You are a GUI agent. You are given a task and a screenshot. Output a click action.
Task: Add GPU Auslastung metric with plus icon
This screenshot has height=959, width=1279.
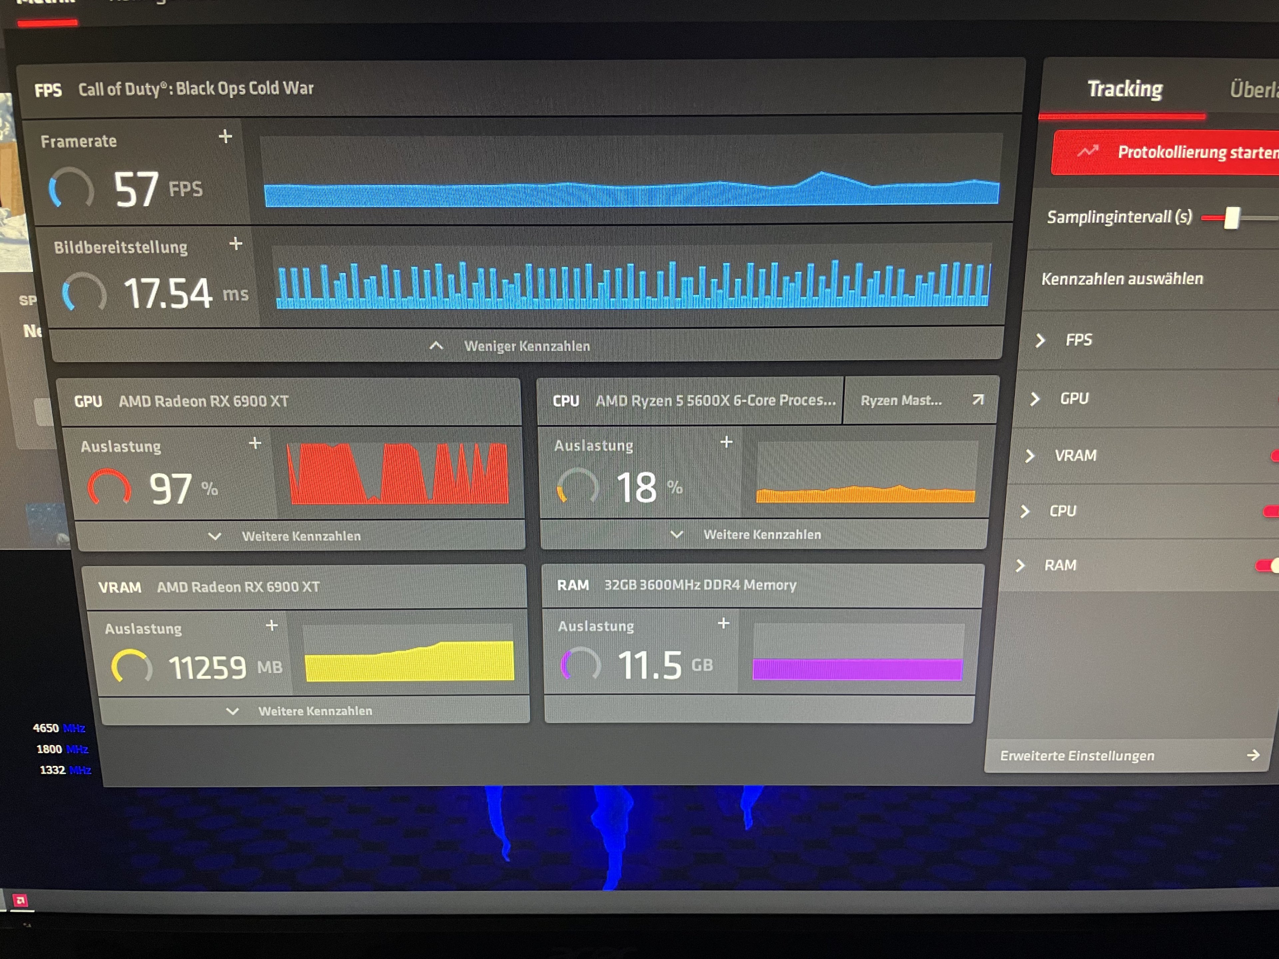(255, 444)
